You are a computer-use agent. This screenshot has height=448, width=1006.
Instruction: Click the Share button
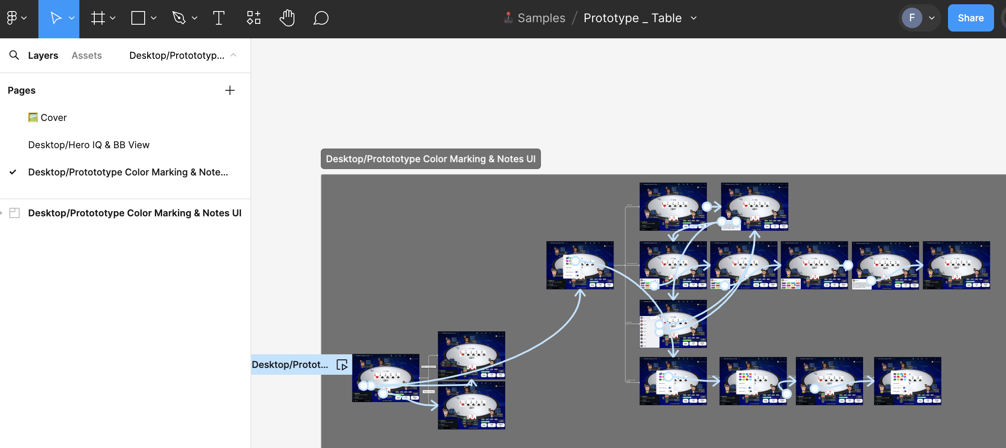[x=971, y=18]
